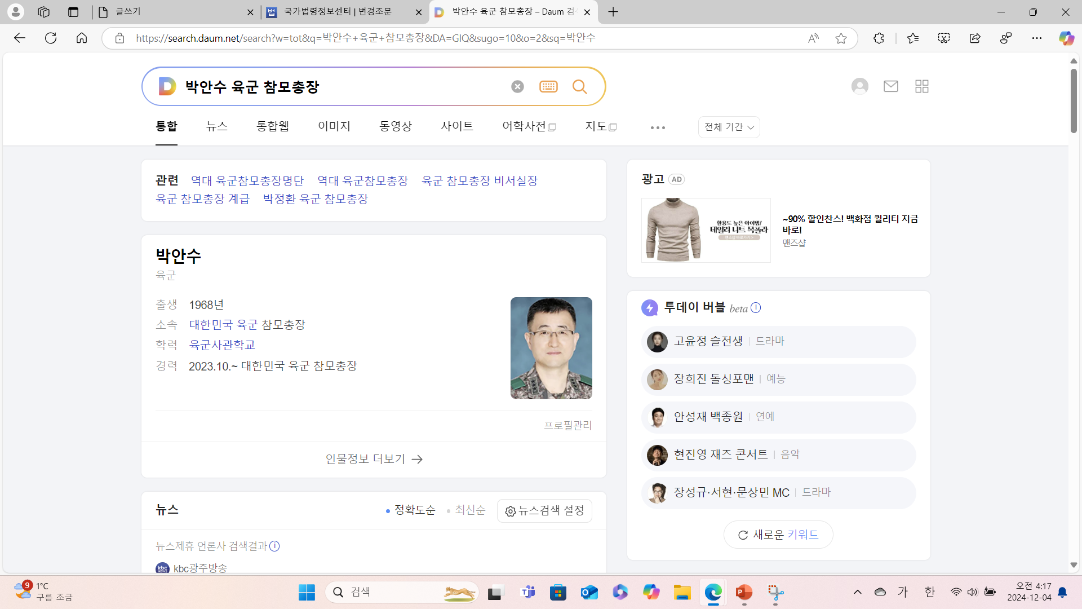
Task: Click the Daum logo in search box
Action: (167, 86)
